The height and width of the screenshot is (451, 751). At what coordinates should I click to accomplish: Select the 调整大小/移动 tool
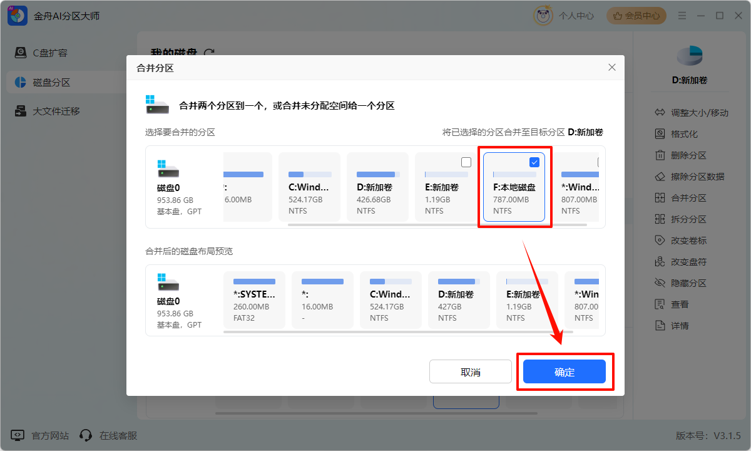[x=693, y=112]
